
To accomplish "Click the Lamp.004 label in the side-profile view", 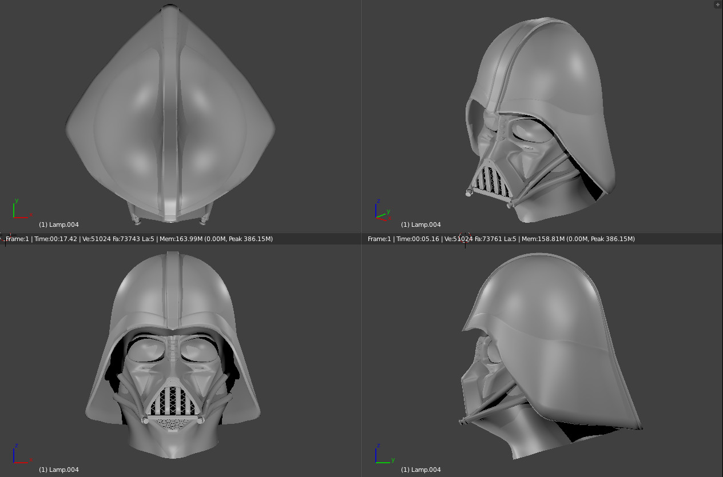I will [x=421, y=470].
